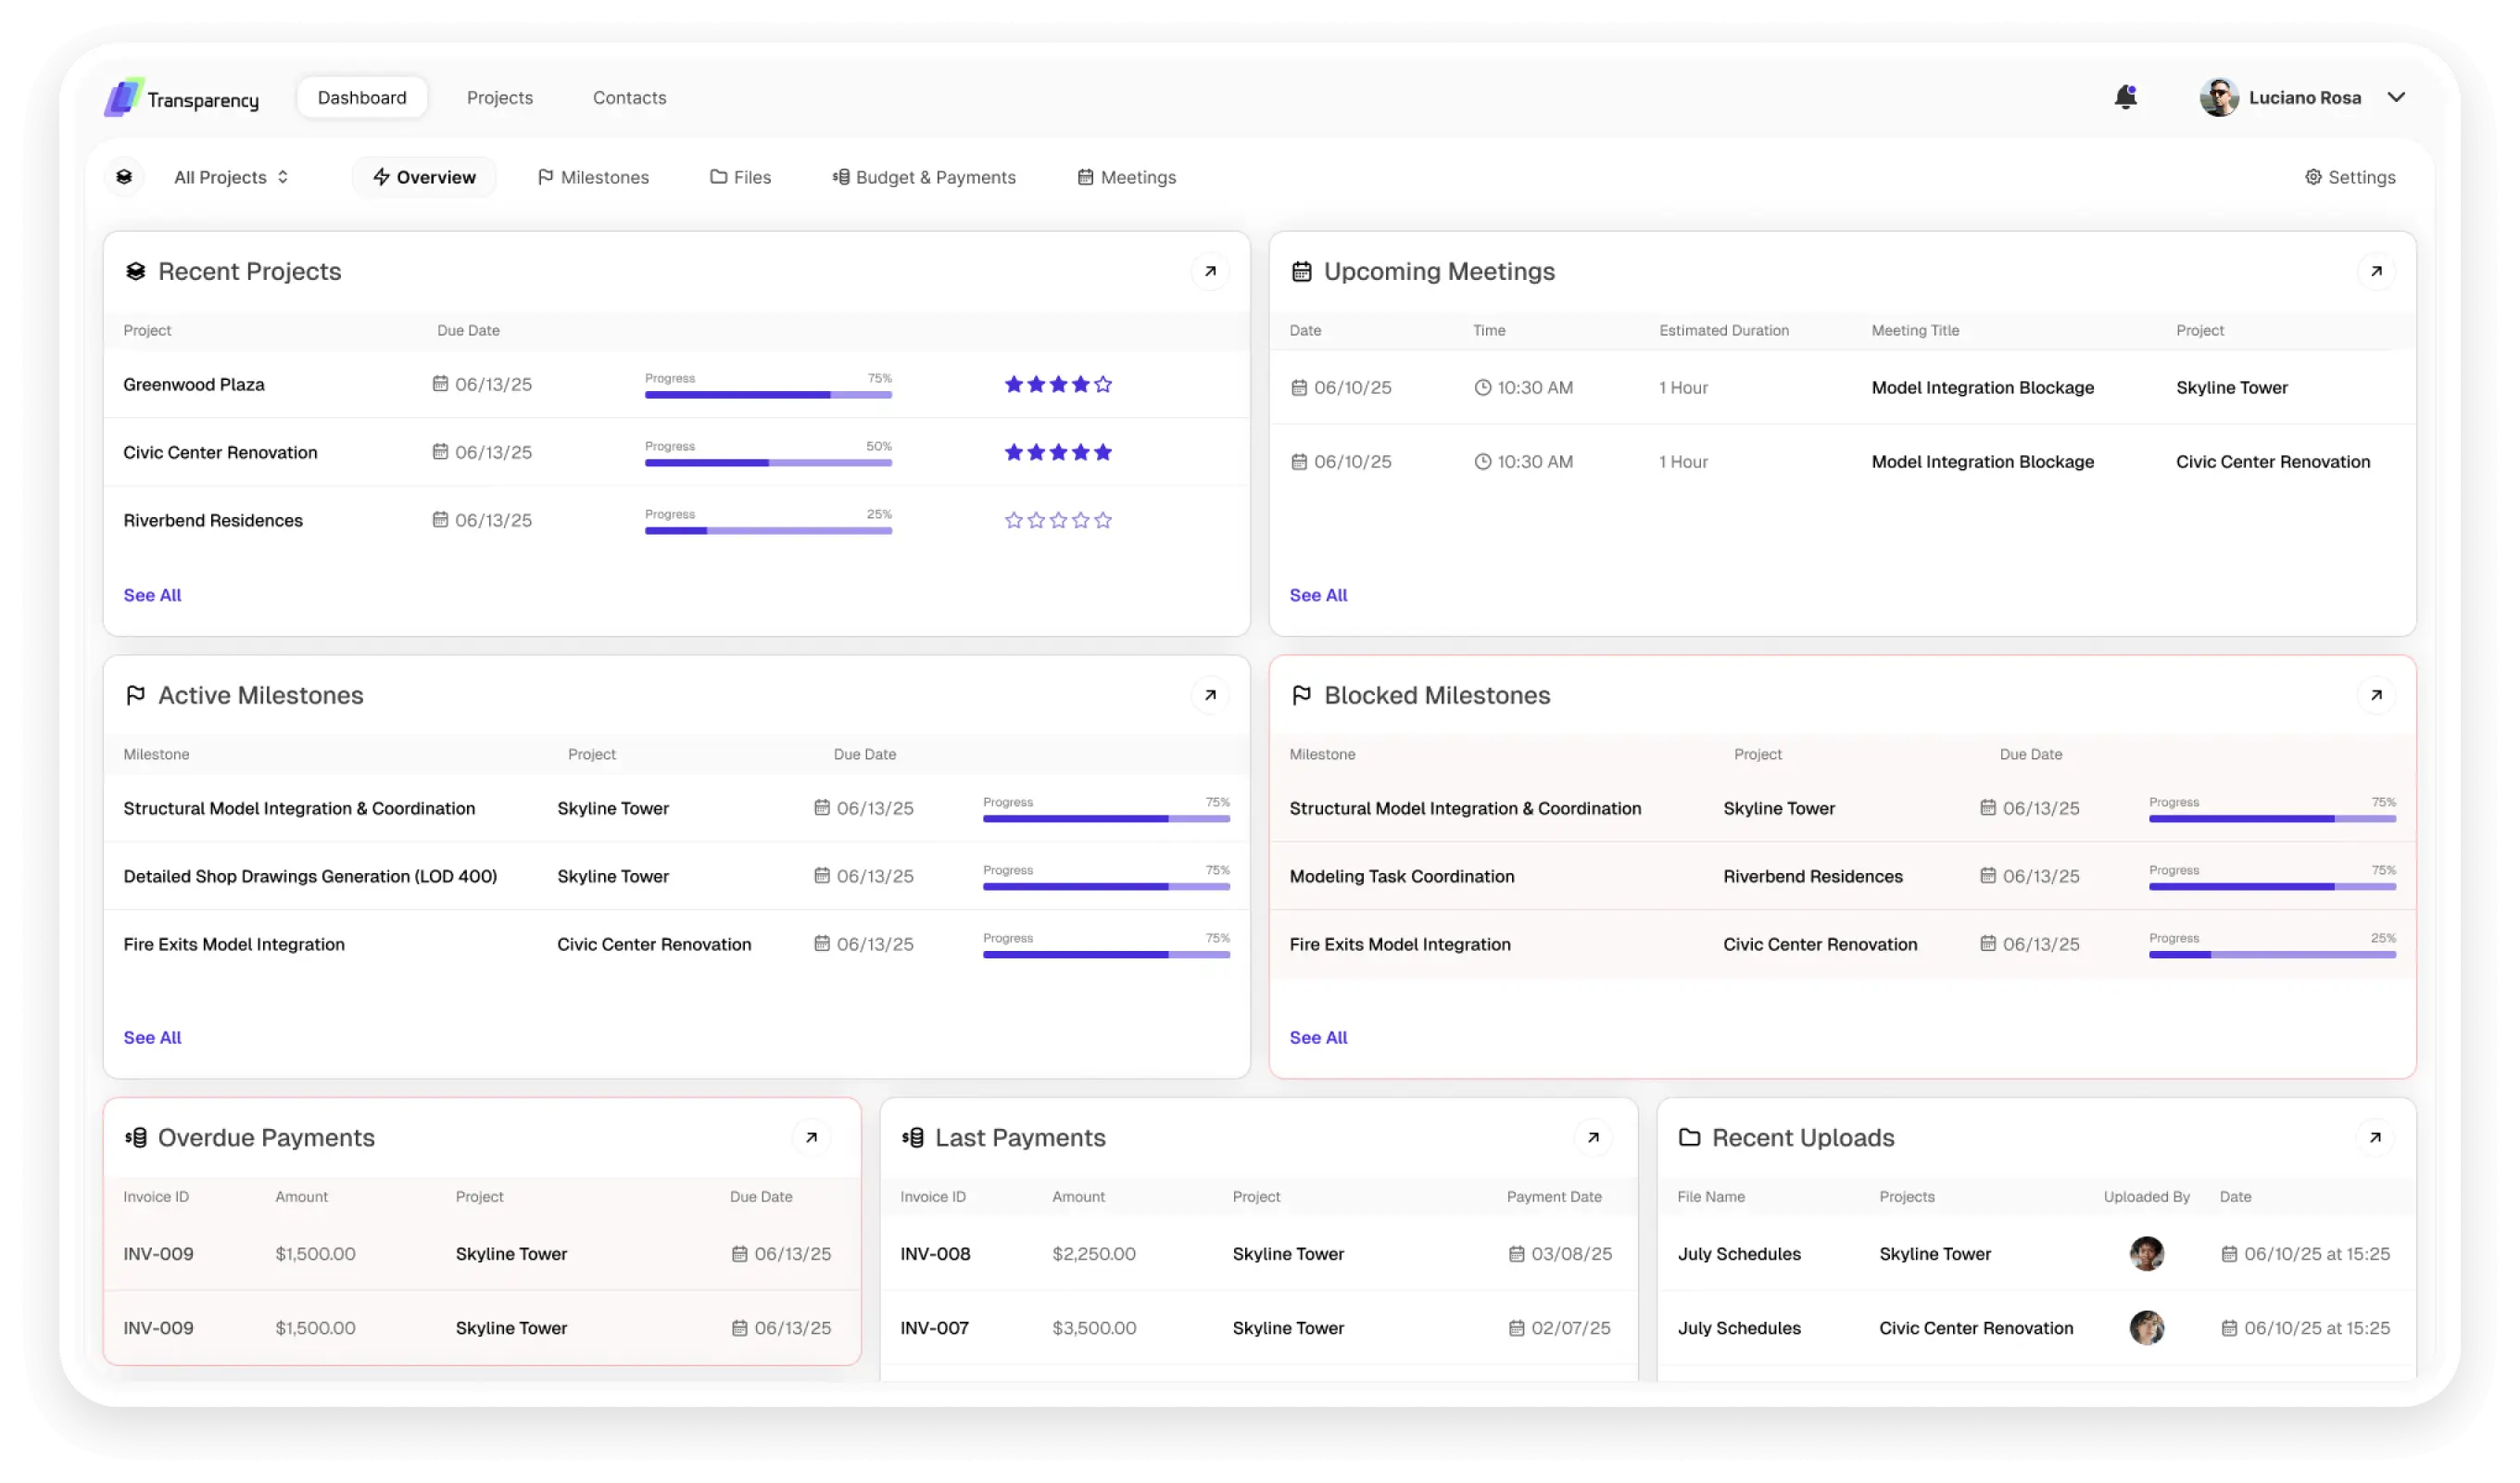The width and height of the screenshot is (2520, 1483).
Task: Expand Active Milestones panel arrow
Action: (1210, 695)
